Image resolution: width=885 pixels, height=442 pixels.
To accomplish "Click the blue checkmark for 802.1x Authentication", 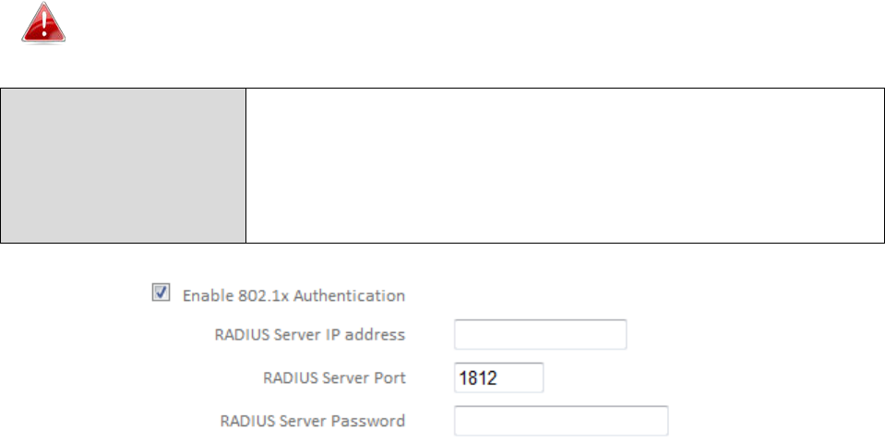I will pyautogui.click(x=161, y=292).
